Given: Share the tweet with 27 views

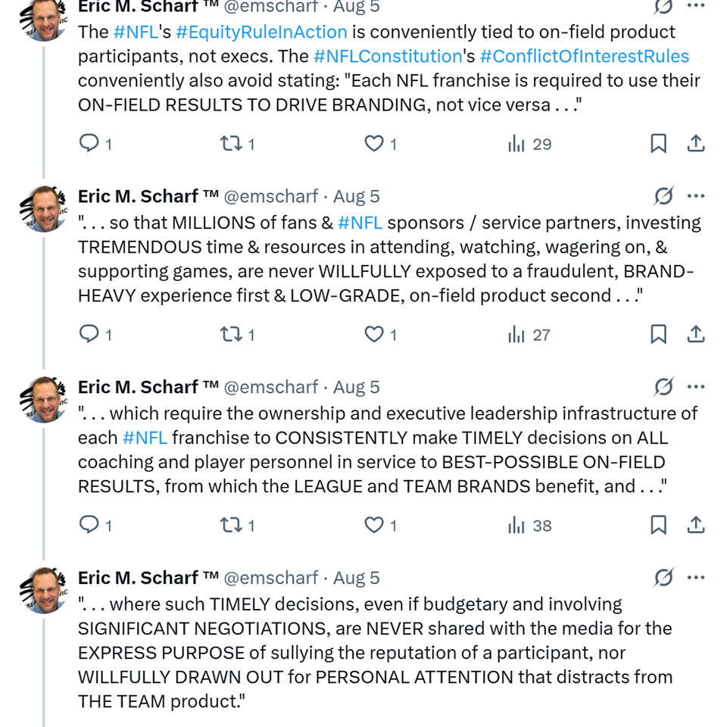Looking at the screenshot, I should click(696, 334).
